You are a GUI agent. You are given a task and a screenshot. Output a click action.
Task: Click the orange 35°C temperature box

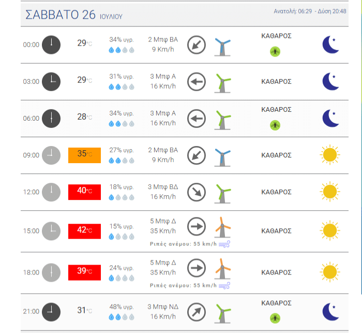[x=84, y=155]
